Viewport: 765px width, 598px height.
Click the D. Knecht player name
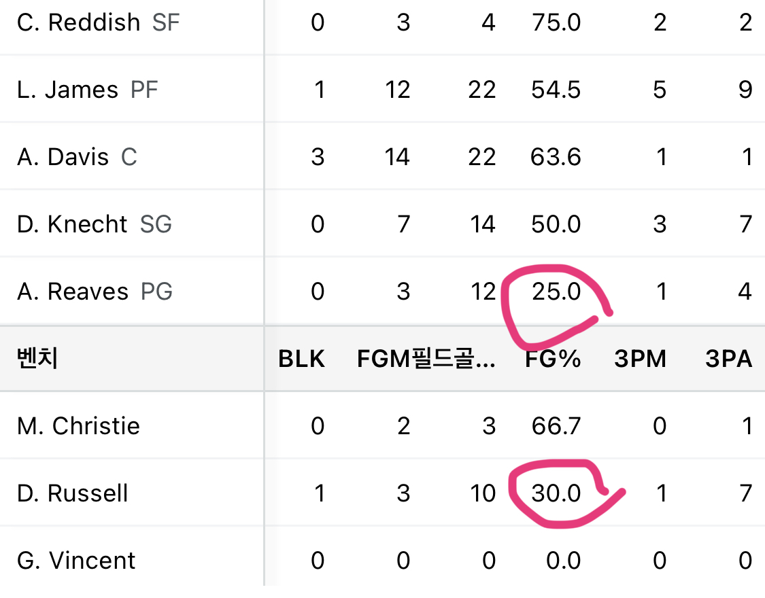[x=73, y=224]
